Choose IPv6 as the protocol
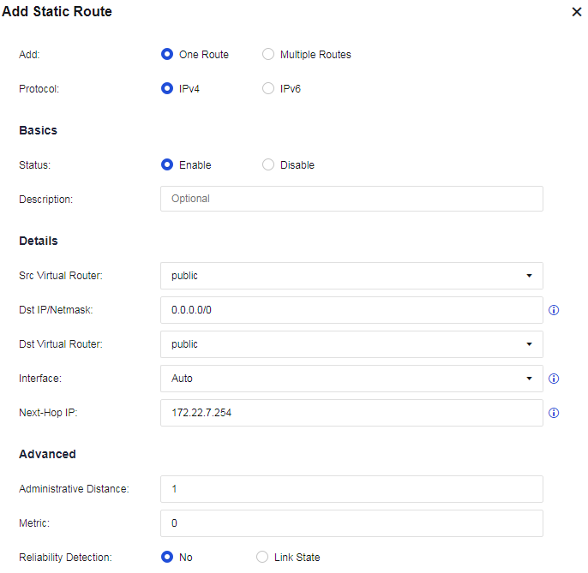Viewport: 588px width, 573px height. [x=268, y=88]
